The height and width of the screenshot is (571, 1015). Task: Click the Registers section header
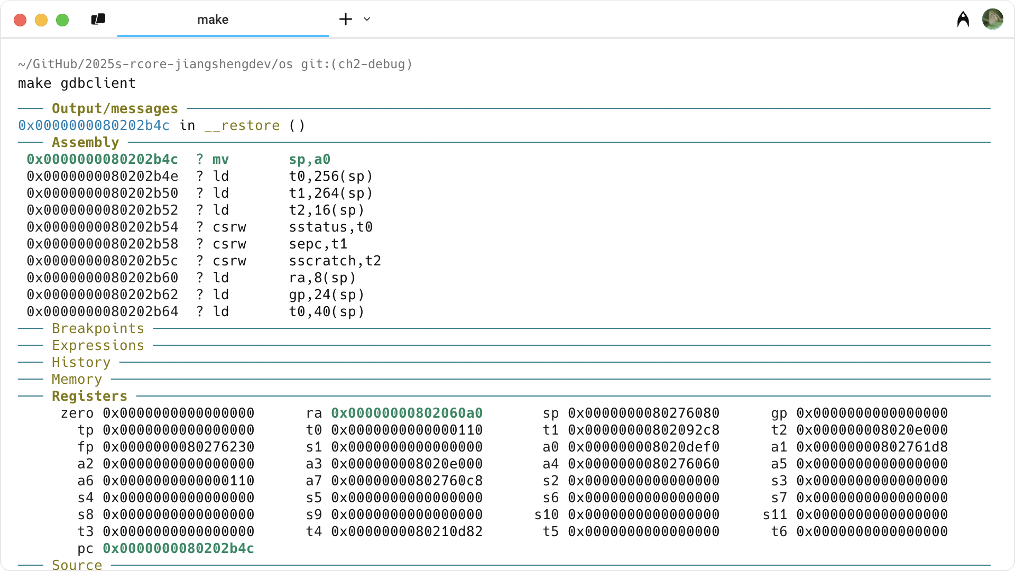click(89, 396)
